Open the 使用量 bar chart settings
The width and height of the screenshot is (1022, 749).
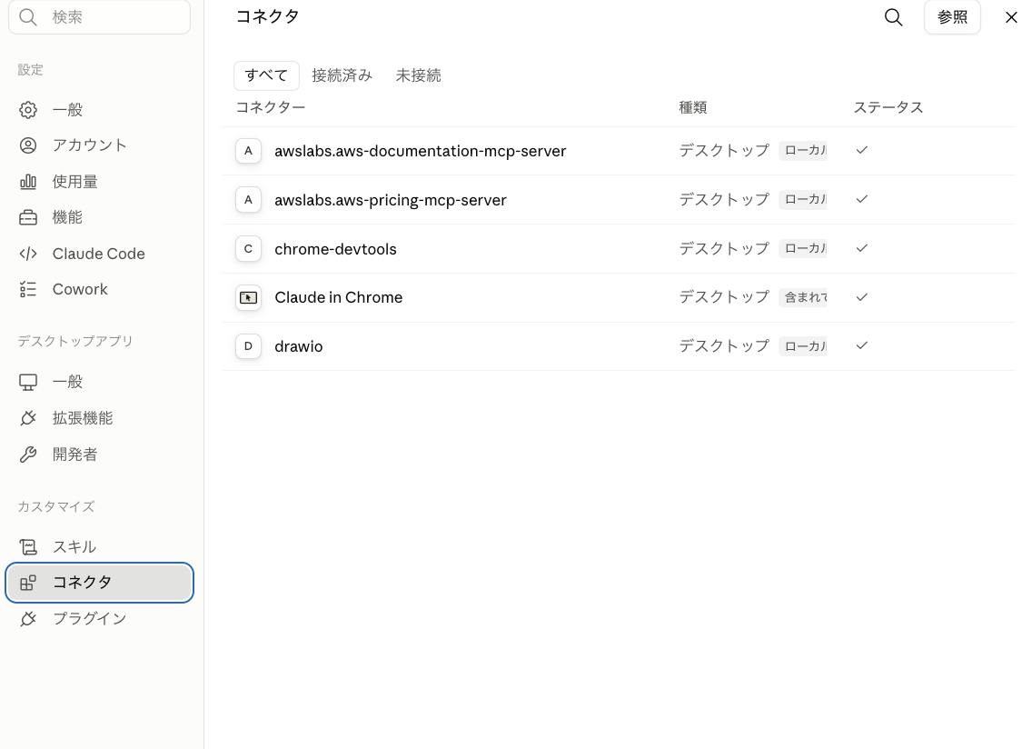[x=99, y=182]
